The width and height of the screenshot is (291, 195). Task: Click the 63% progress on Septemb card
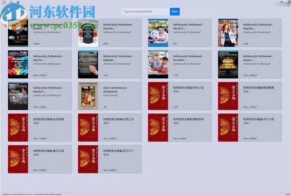click(106, 75)
